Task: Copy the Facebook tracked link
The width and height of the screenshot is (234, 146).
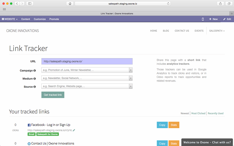Action: (x=162, y=125)
